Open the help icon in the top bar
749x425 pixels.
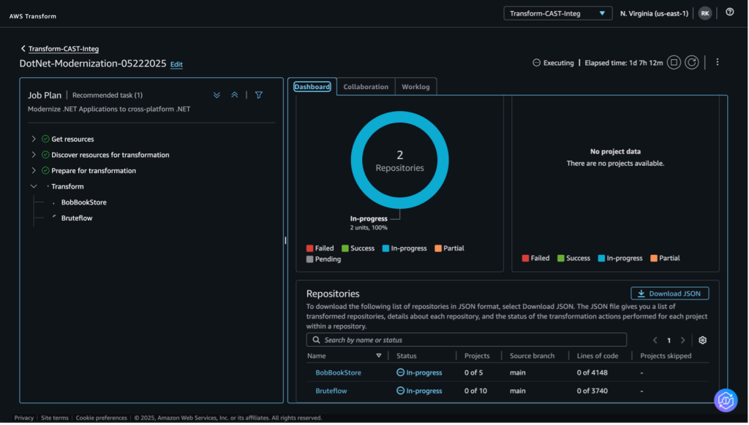click(729, 12)
